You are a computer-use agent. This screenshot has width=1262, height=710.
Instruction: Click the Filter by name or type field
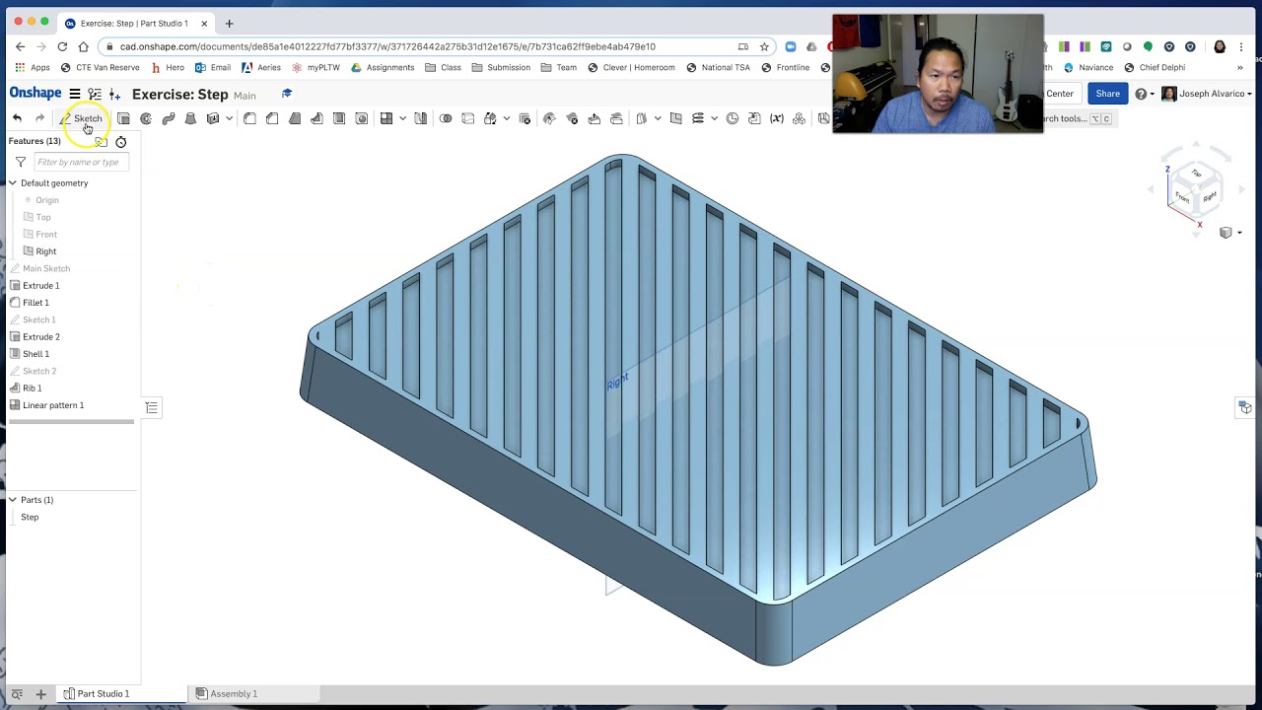tap(81, 162)
